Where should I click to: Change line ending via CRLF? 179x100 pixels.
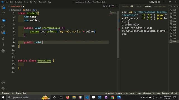(x=132, y=93)
